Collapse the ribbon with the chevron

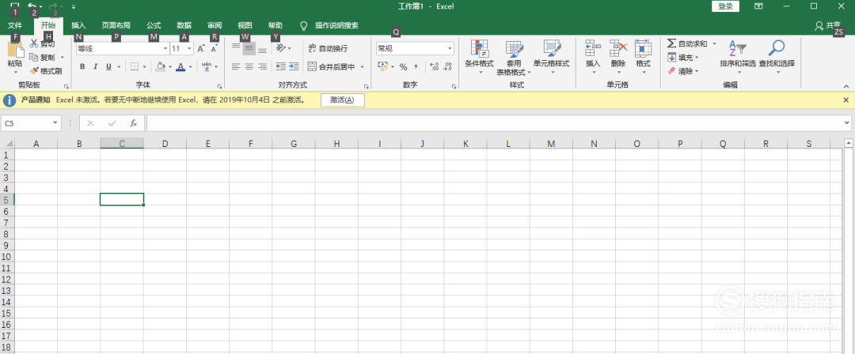(846, 86)
